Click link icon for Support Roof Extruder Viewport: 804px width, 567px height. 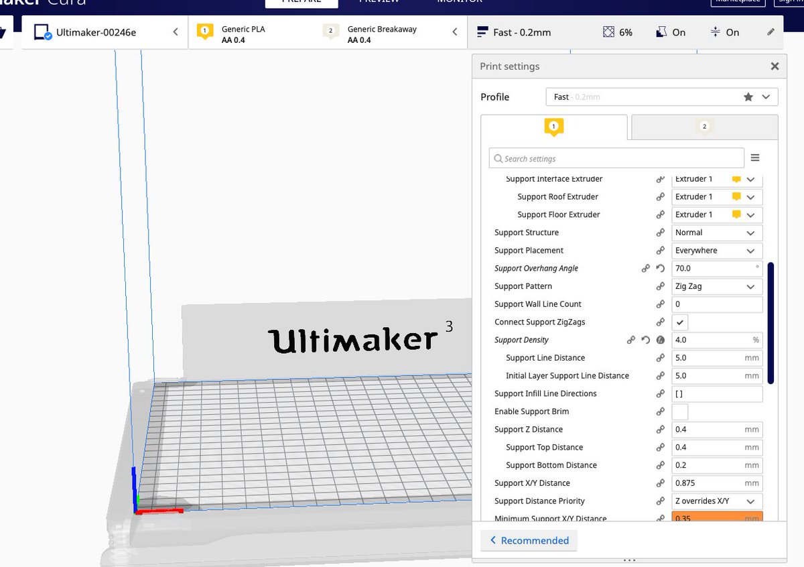(x=661, y=197)
